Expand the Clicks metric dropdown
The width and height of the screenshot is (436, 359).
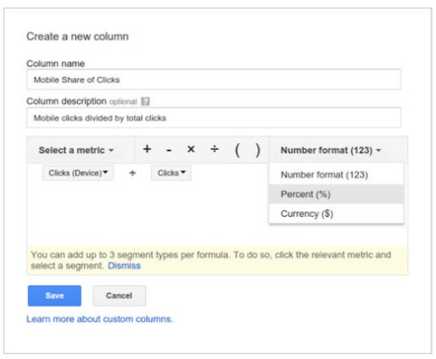coord(171,173)
